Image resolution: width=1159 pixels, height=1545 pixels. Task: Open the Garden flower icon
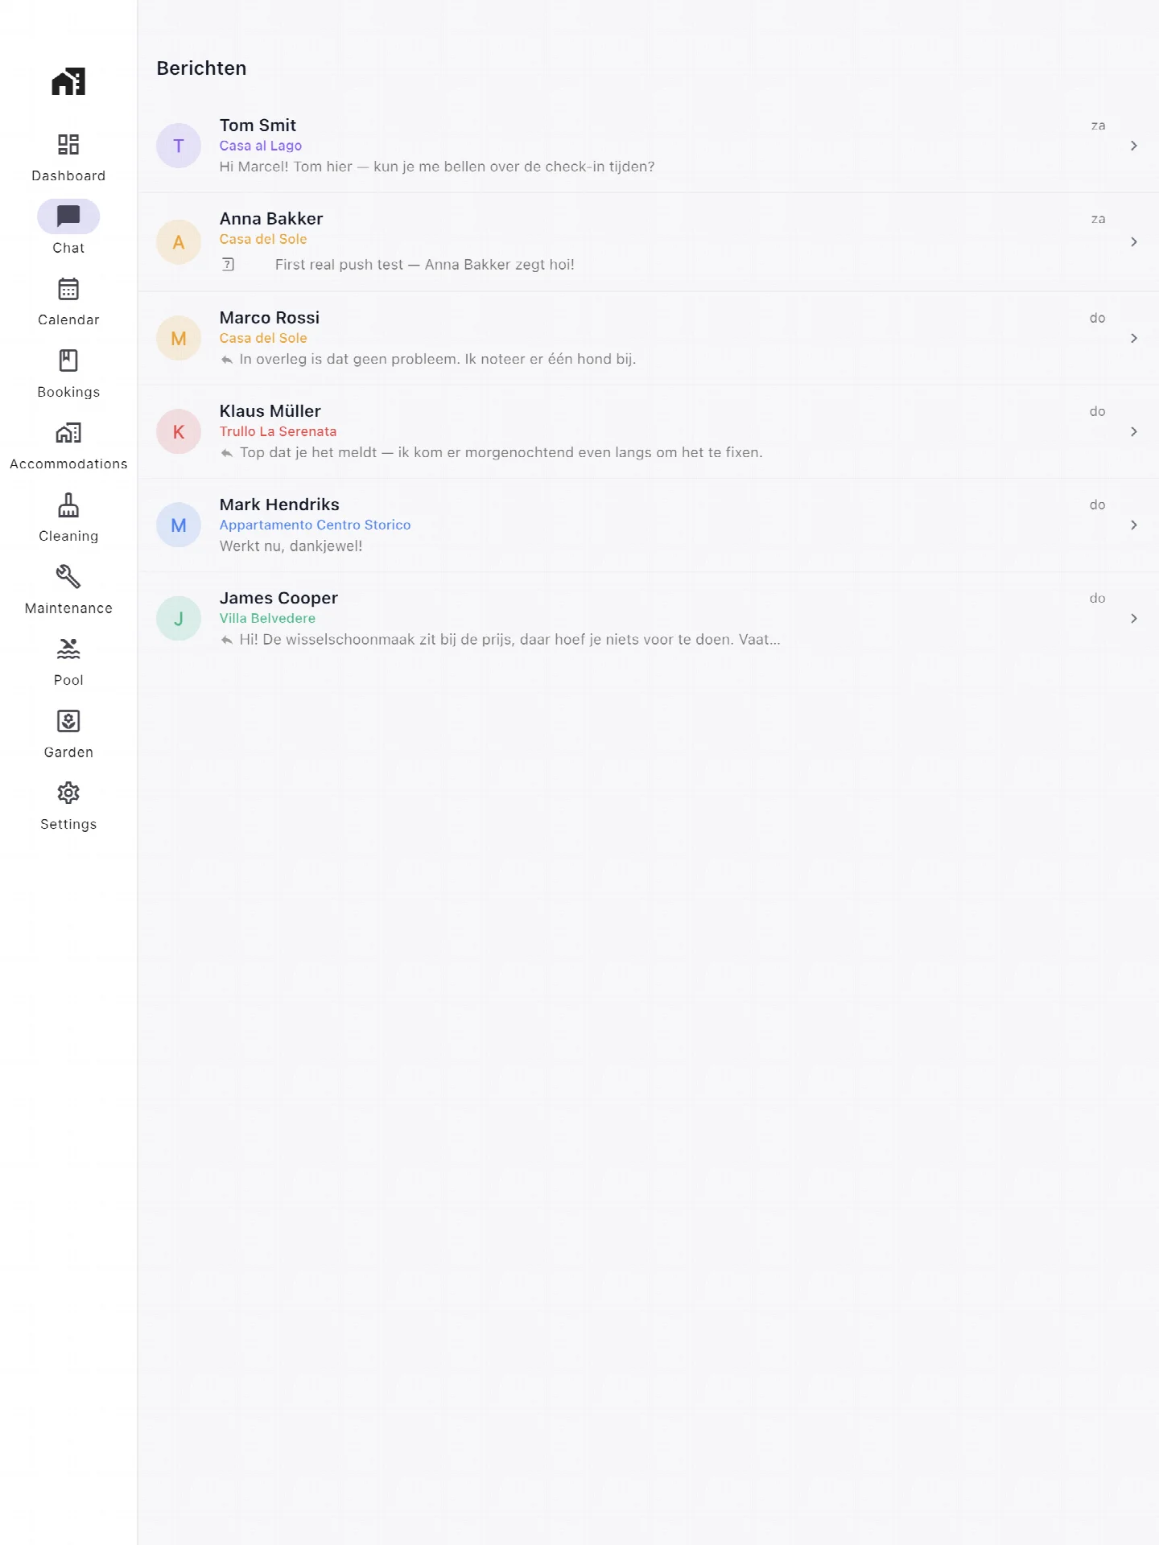pyautogui.click(x=68, y=721)
